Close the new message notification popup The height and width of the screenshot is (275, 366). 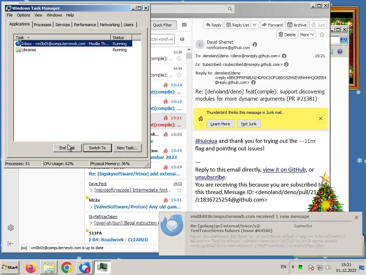[356, 217]
